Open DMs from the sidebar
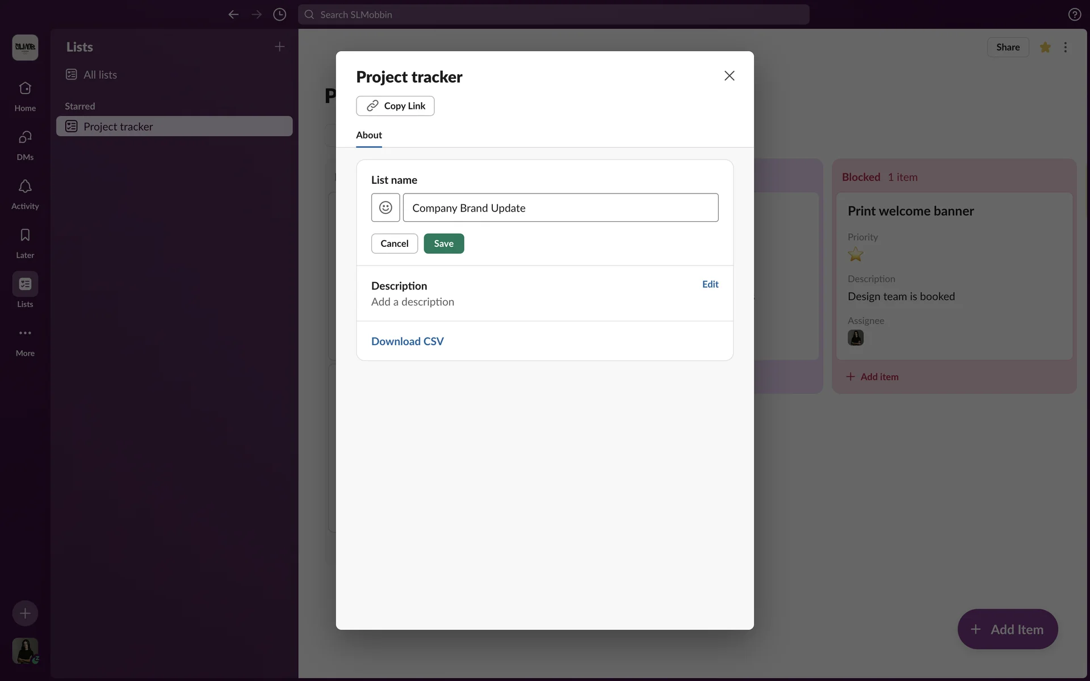Image resolution: width=1090 pixels, height=681 pixels. [x=25, y=144]
